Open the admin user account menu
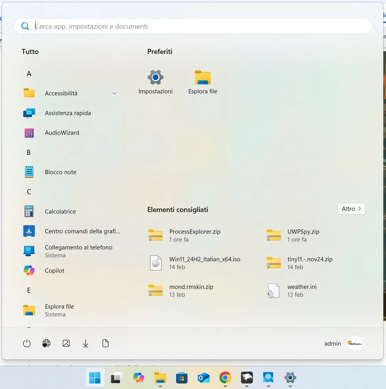Screen dimensions: 386x389 pyautogui.click(x=343, y=344)
